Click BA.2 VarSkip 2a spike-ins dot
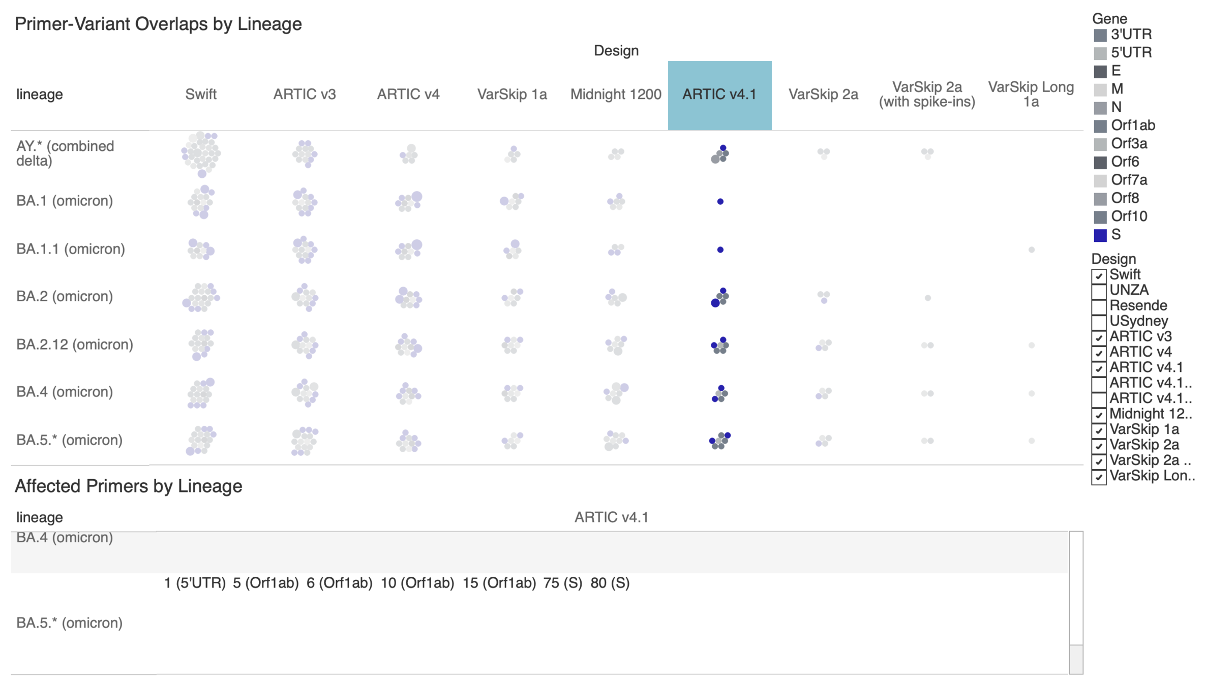Image resolution: width=1206 pixels, height=686 pixels. pos(927,298)
